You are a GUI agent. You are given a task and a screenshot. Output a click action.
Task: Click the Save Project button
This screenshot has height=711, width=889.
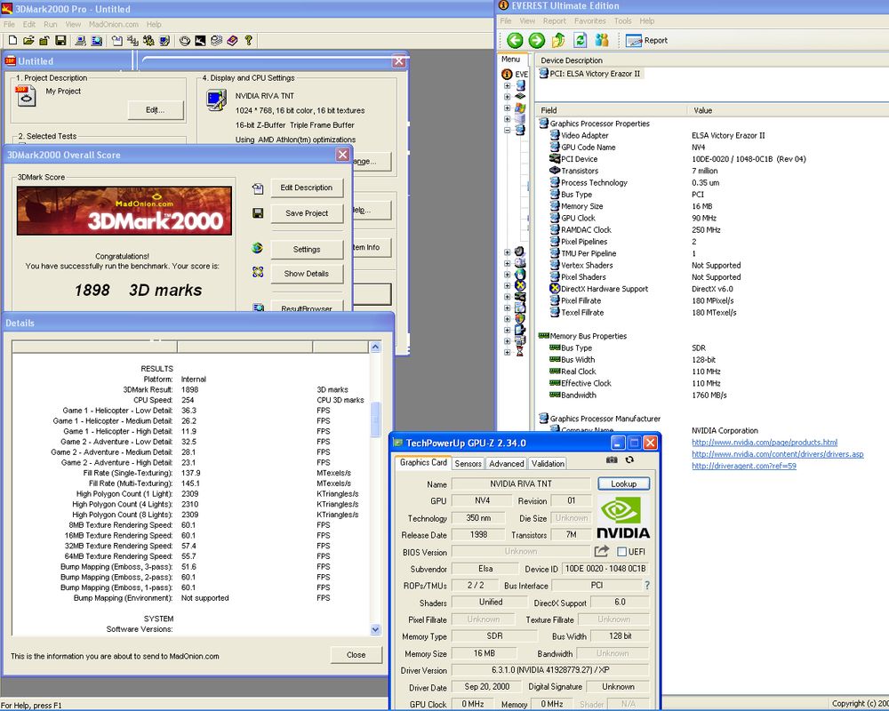[x=306, y=213]
